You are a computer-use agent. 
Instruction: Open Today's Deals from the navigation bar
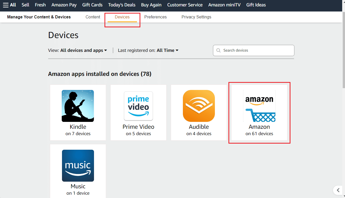[x=122, y=5]
